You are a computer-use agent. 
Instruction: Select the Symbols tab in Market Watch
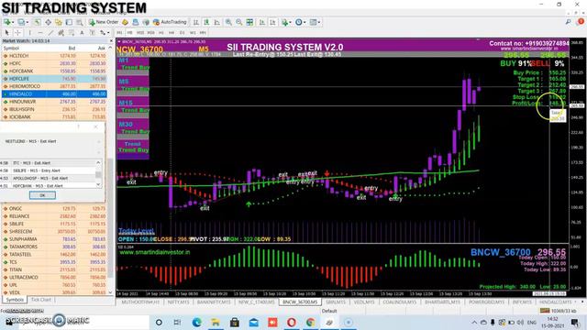tap(15, 300)
